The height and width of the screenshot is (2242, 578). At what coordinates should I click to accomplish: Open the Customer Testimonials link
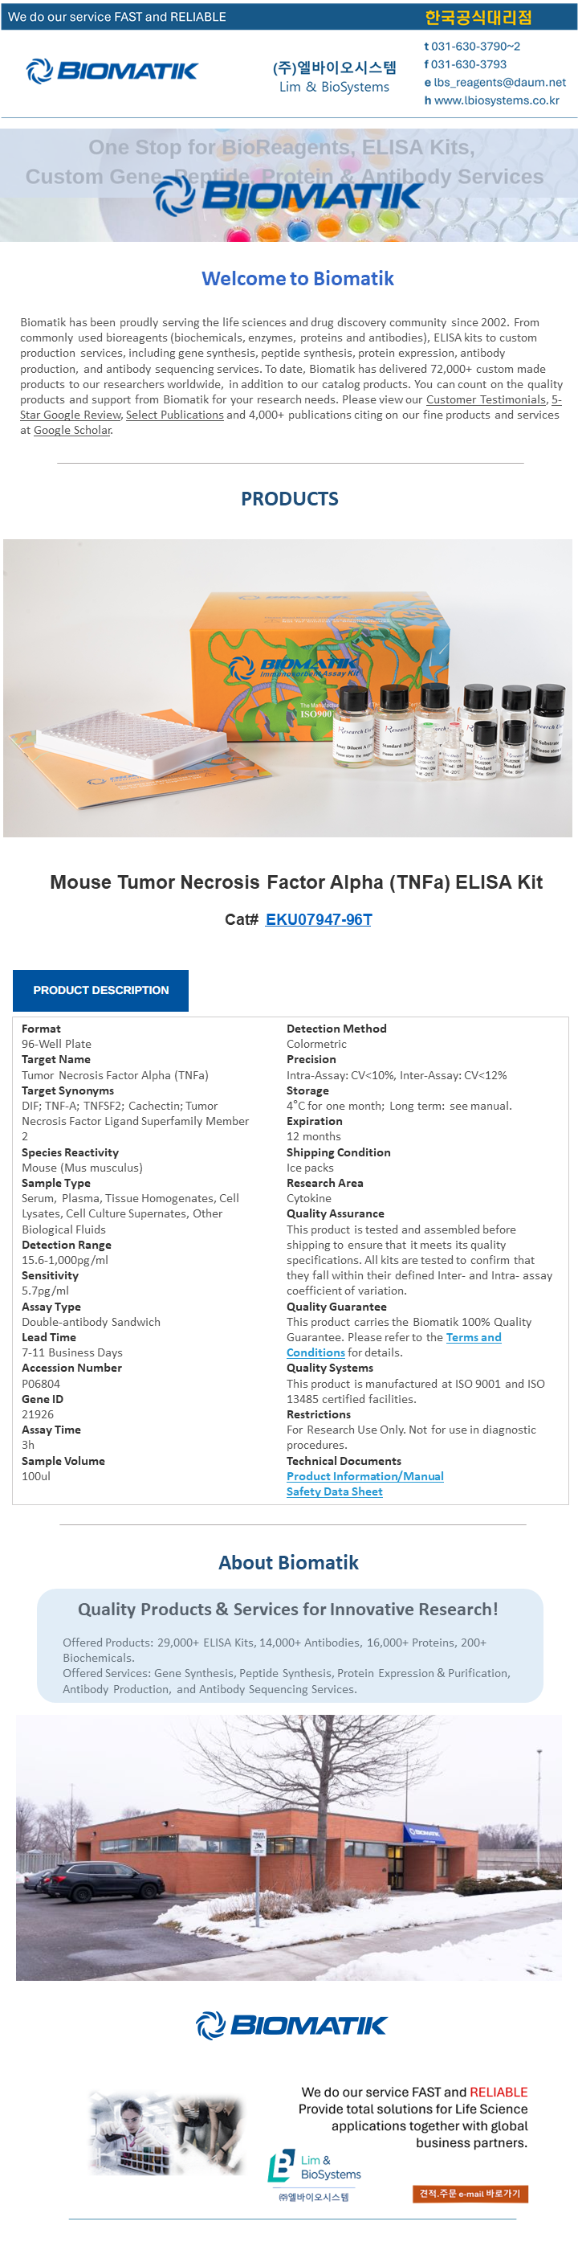pos(485,399)
